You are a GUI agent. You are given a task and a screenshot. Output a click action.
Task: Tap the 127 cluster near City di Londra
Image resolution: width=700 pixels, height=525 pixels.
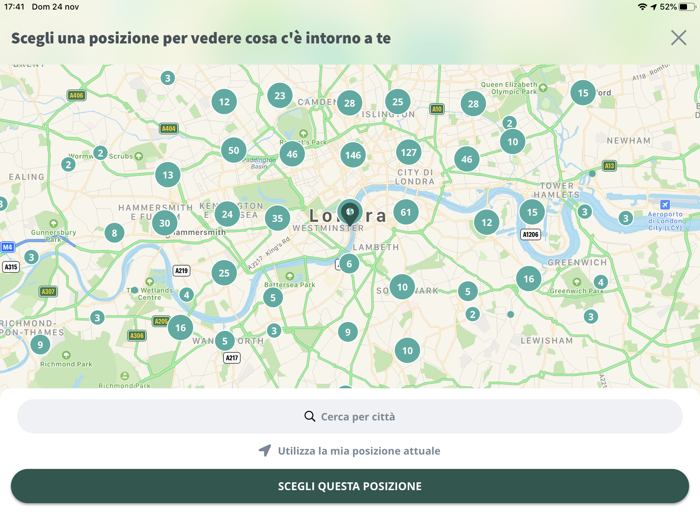[x=408, y=152]
